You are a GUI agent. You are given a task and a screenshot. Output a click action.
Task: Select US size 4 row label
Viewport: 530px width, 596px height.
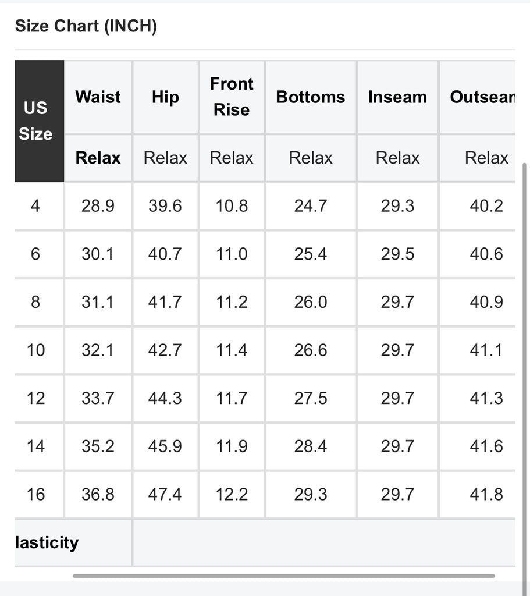pos(35,206)
